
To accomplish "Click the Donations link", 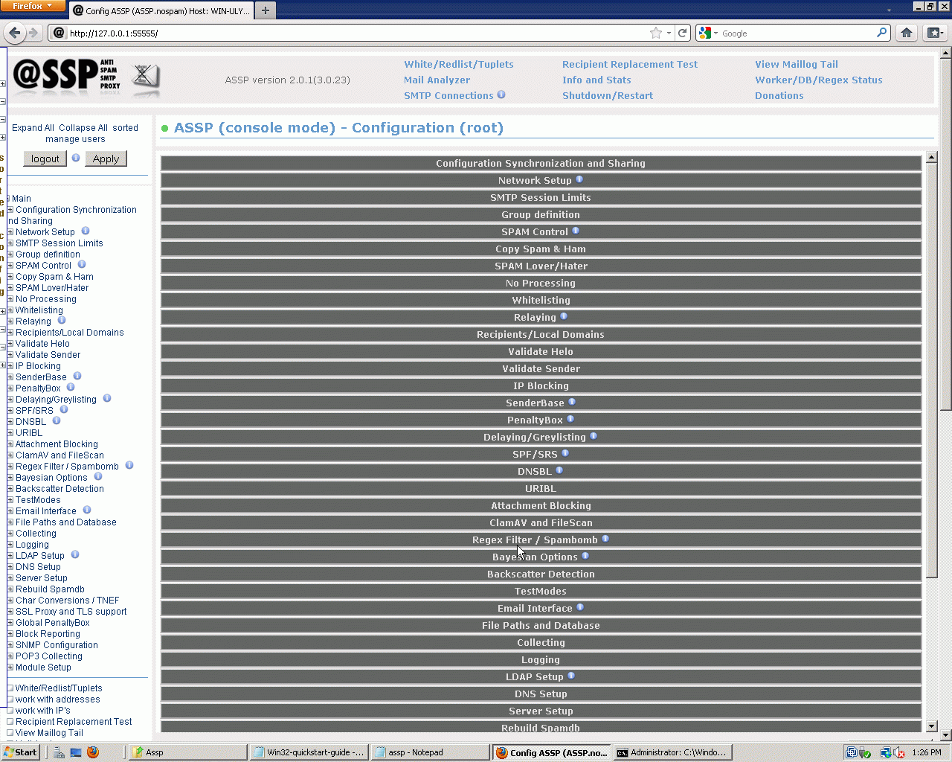I will click(x=779, y=95).
